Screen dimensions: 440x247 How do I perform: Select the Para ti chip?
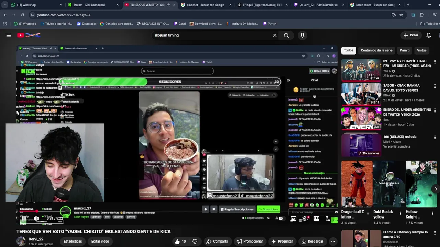pyautogui.click(x=405, y=50)
